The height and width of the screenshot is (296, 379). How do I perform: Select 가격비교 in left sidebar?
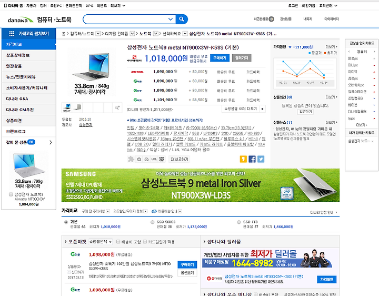point(29,44)
